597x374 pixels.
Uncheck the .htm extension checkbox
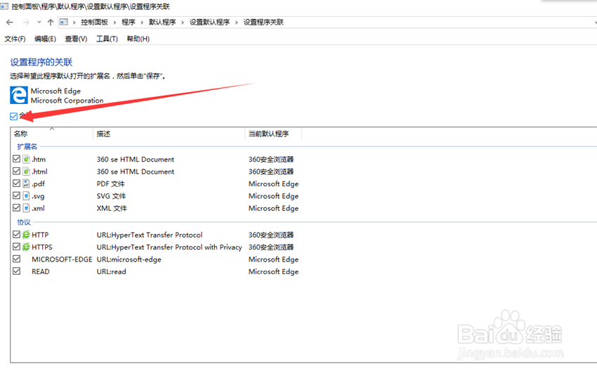16,159
